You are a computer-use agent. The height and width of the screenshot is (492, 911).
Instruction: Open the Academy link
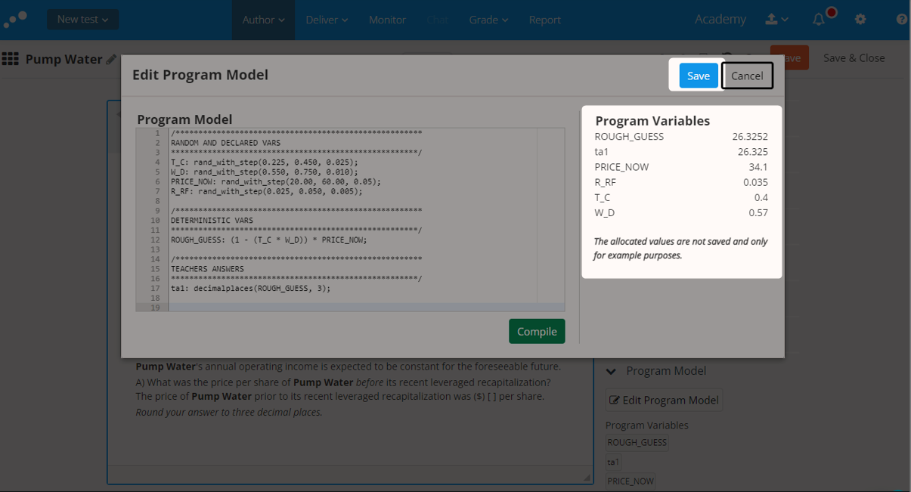(720, 19)
